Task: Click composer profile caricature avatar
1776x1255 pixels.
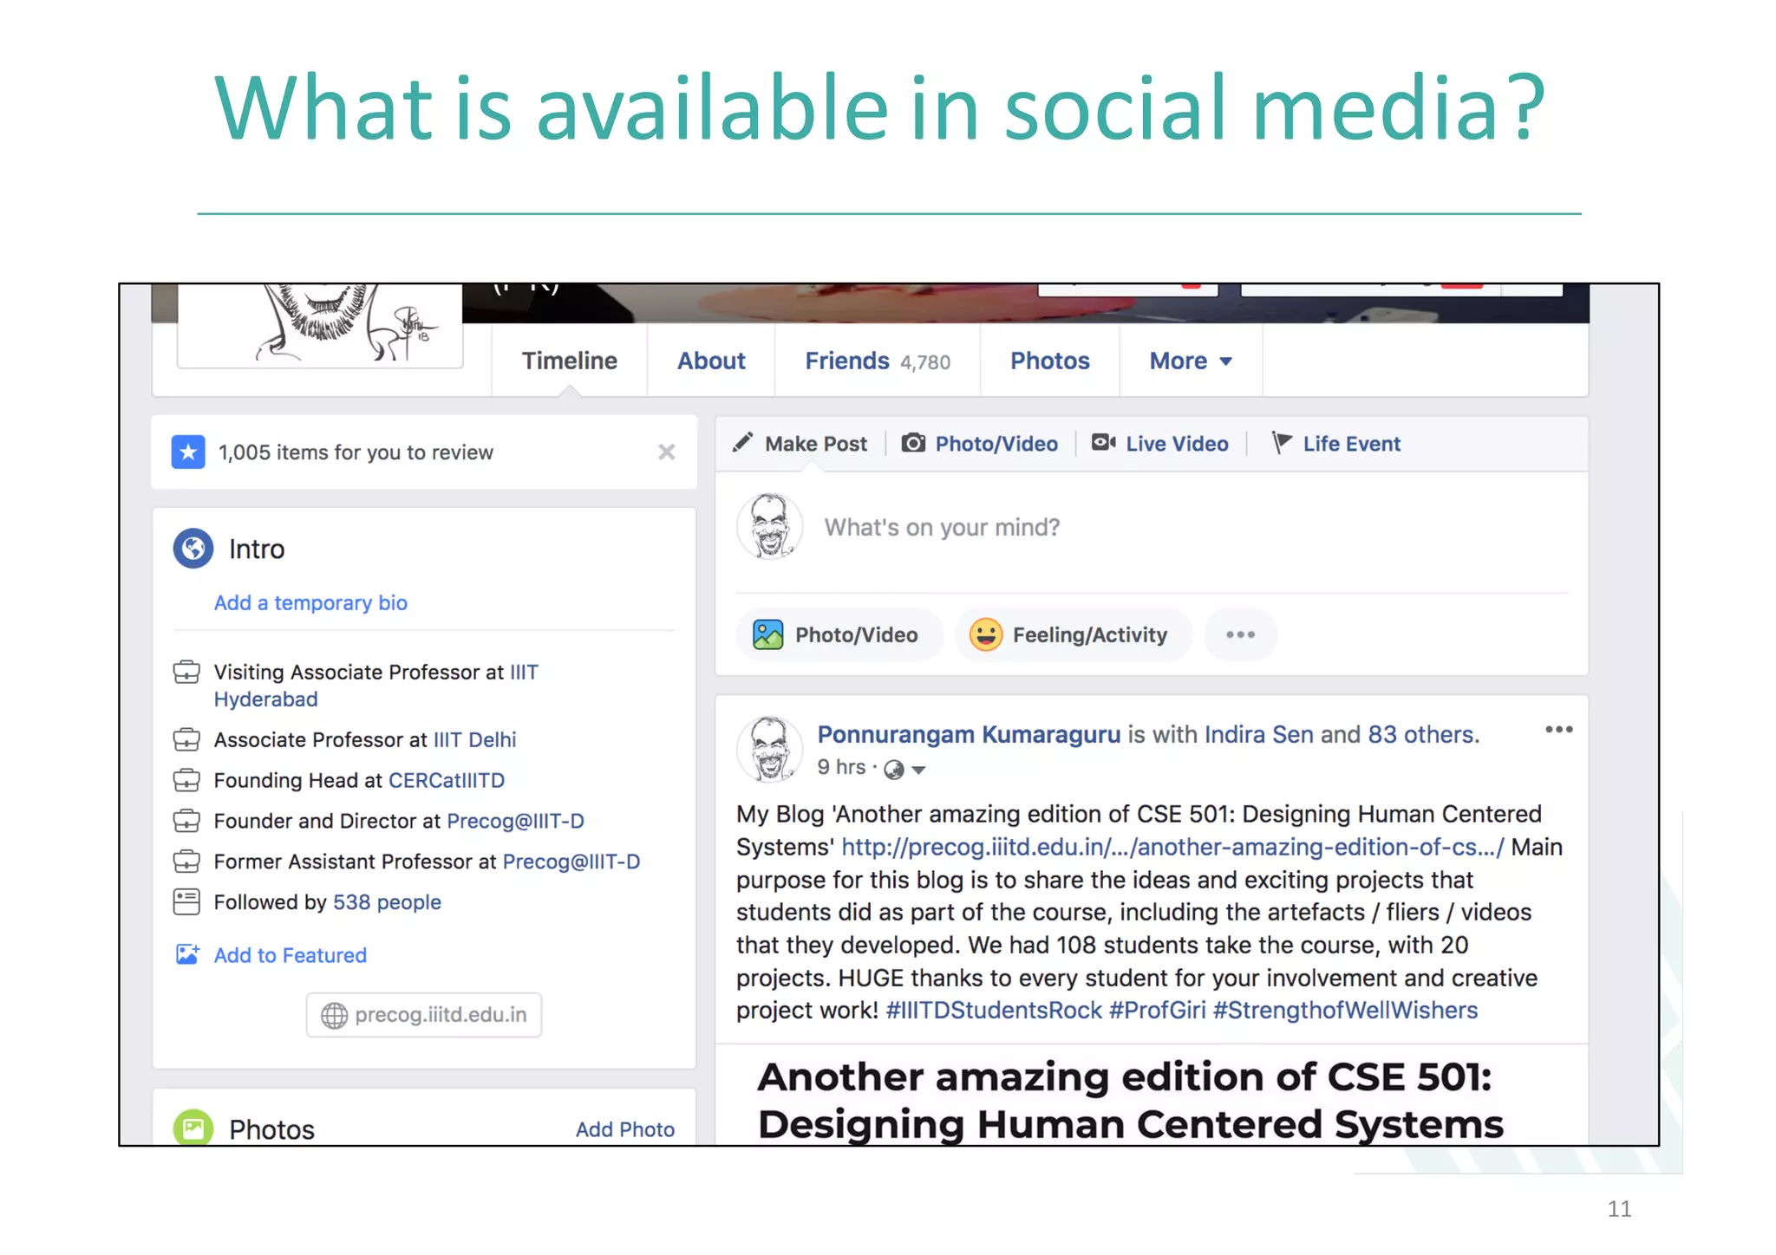Action: (769, 526)
